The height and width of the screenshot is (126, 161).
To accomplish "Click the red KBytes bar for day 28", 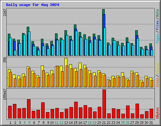I will 137,111.
